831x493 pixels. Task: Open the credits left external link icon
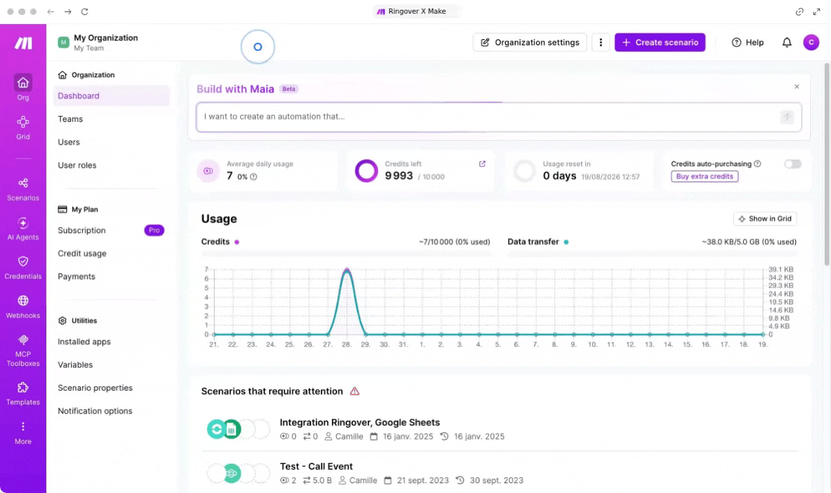[x=482, y=164]
